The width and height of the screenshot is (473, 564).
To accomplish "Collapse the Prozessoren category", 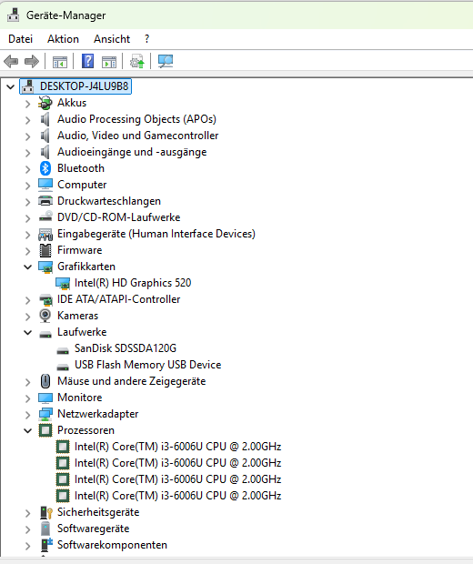I will click(27, 430).
